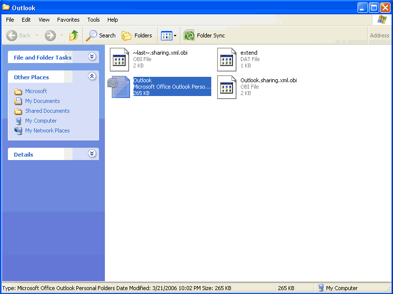Click the My Network Places icon
393x294 pixels.
pyautogui.click(x=18, y=131)
